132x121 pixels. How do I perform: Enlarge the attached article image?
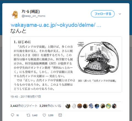pos(66,64)
